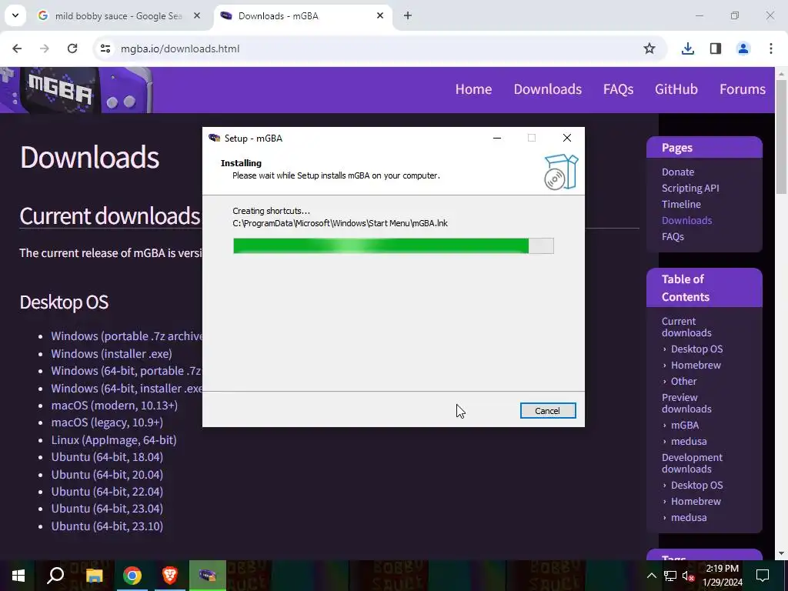Minimize the Setup - mGBA dialog
This screenshot has height=591, width=788.
coord(497,138)
